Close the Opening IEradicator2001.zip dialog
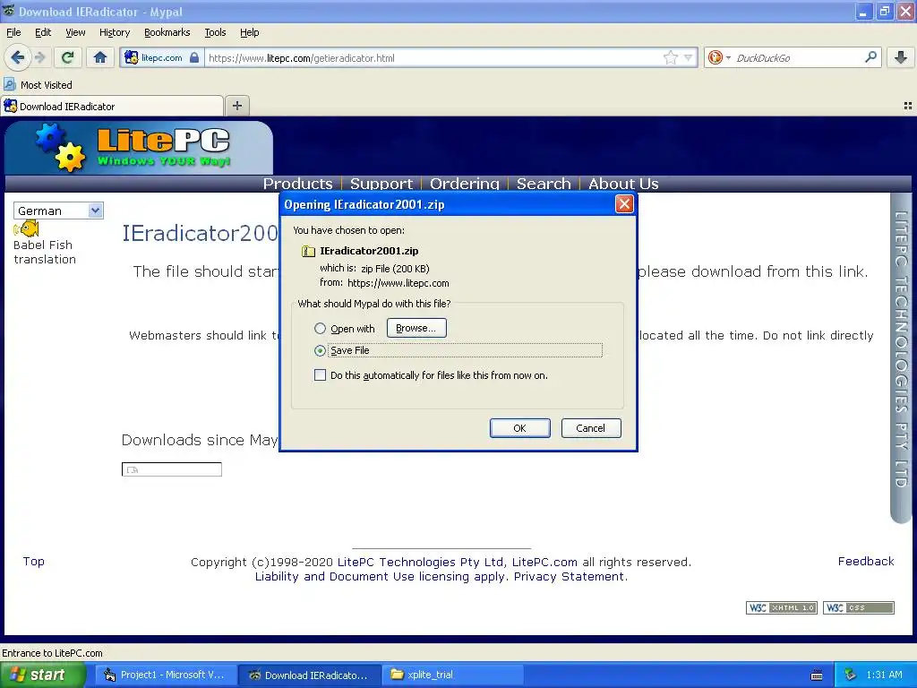Viewport: 917px width, 688px height. coord(624,204)
